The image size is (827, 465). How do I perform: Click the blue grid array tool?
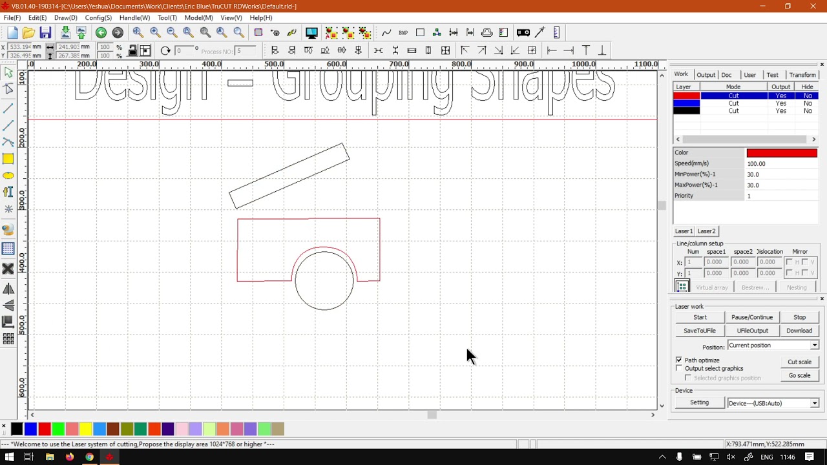(x=8, y=249)
